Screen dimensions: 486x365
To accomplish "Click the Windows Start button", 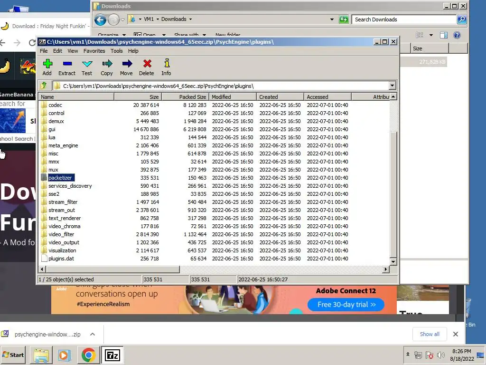I will coord(13,355).
